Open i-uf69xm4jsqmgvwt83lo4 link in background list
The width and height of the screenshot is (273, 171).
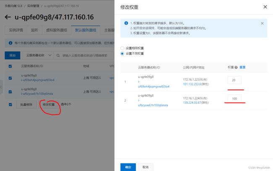coord(38,80)
